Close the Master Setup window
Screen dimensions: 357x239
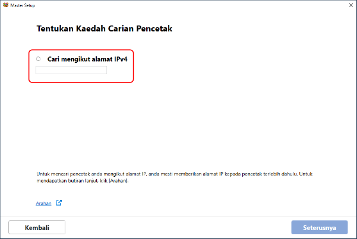point(349,4)
